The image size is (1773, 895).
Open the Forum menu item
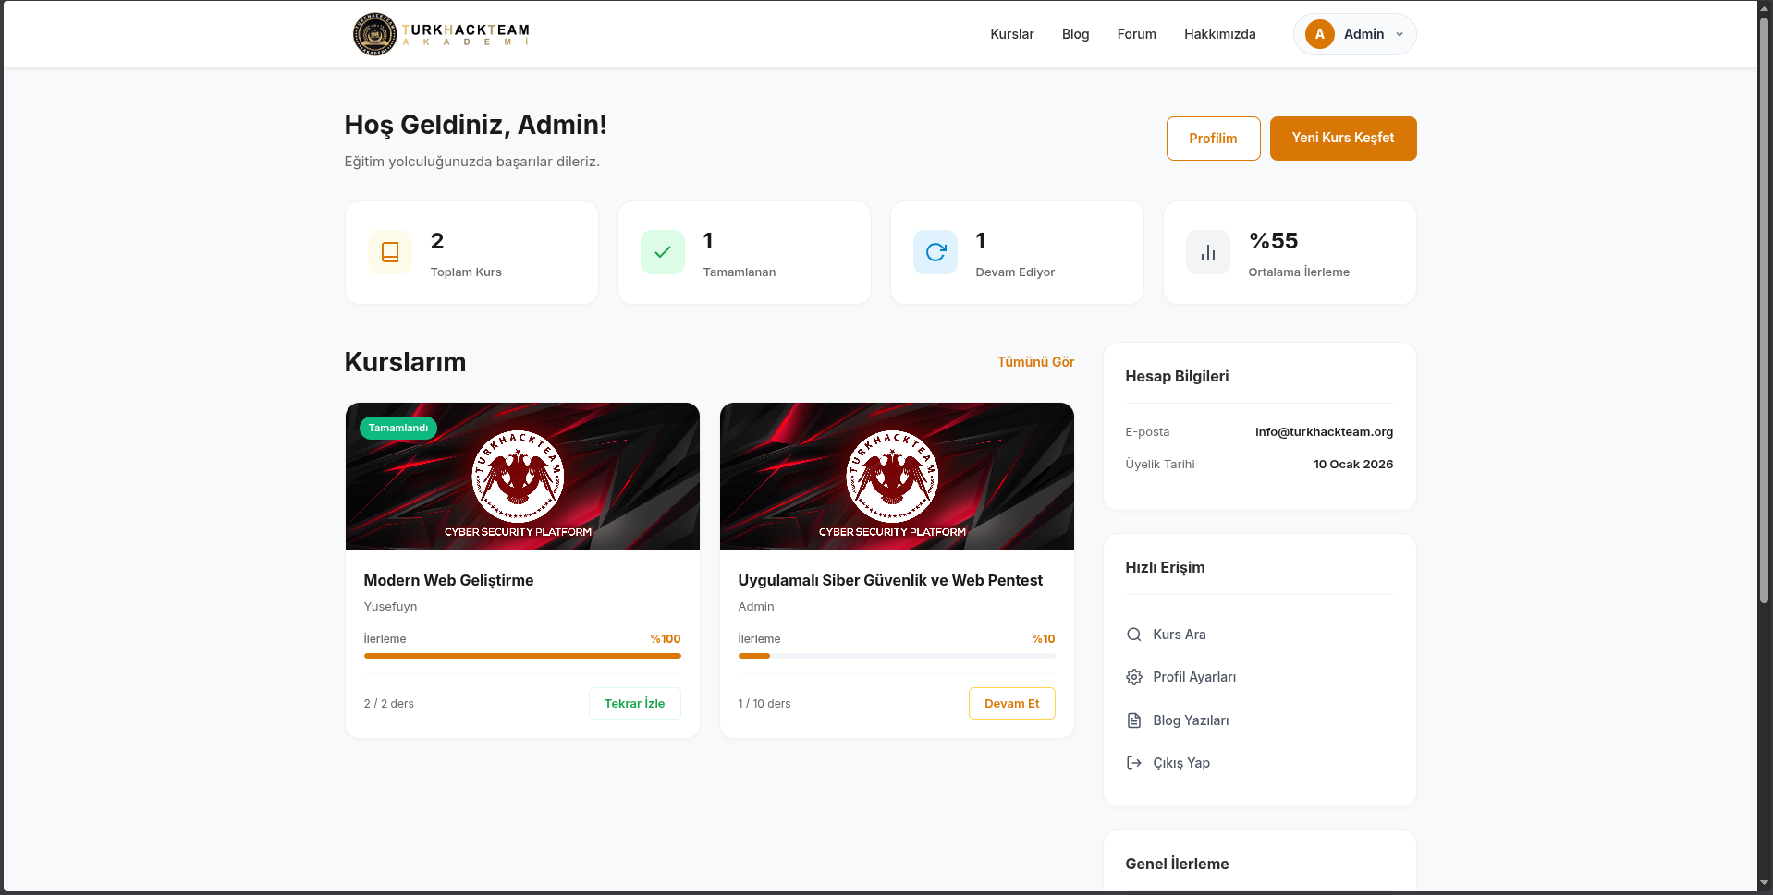point(1136,34)
